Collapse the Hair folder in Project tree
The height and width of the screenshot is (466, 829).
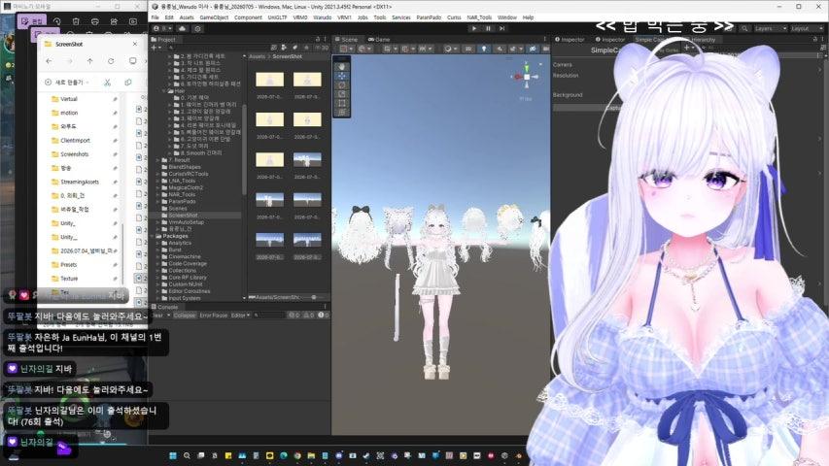point(164,91)
